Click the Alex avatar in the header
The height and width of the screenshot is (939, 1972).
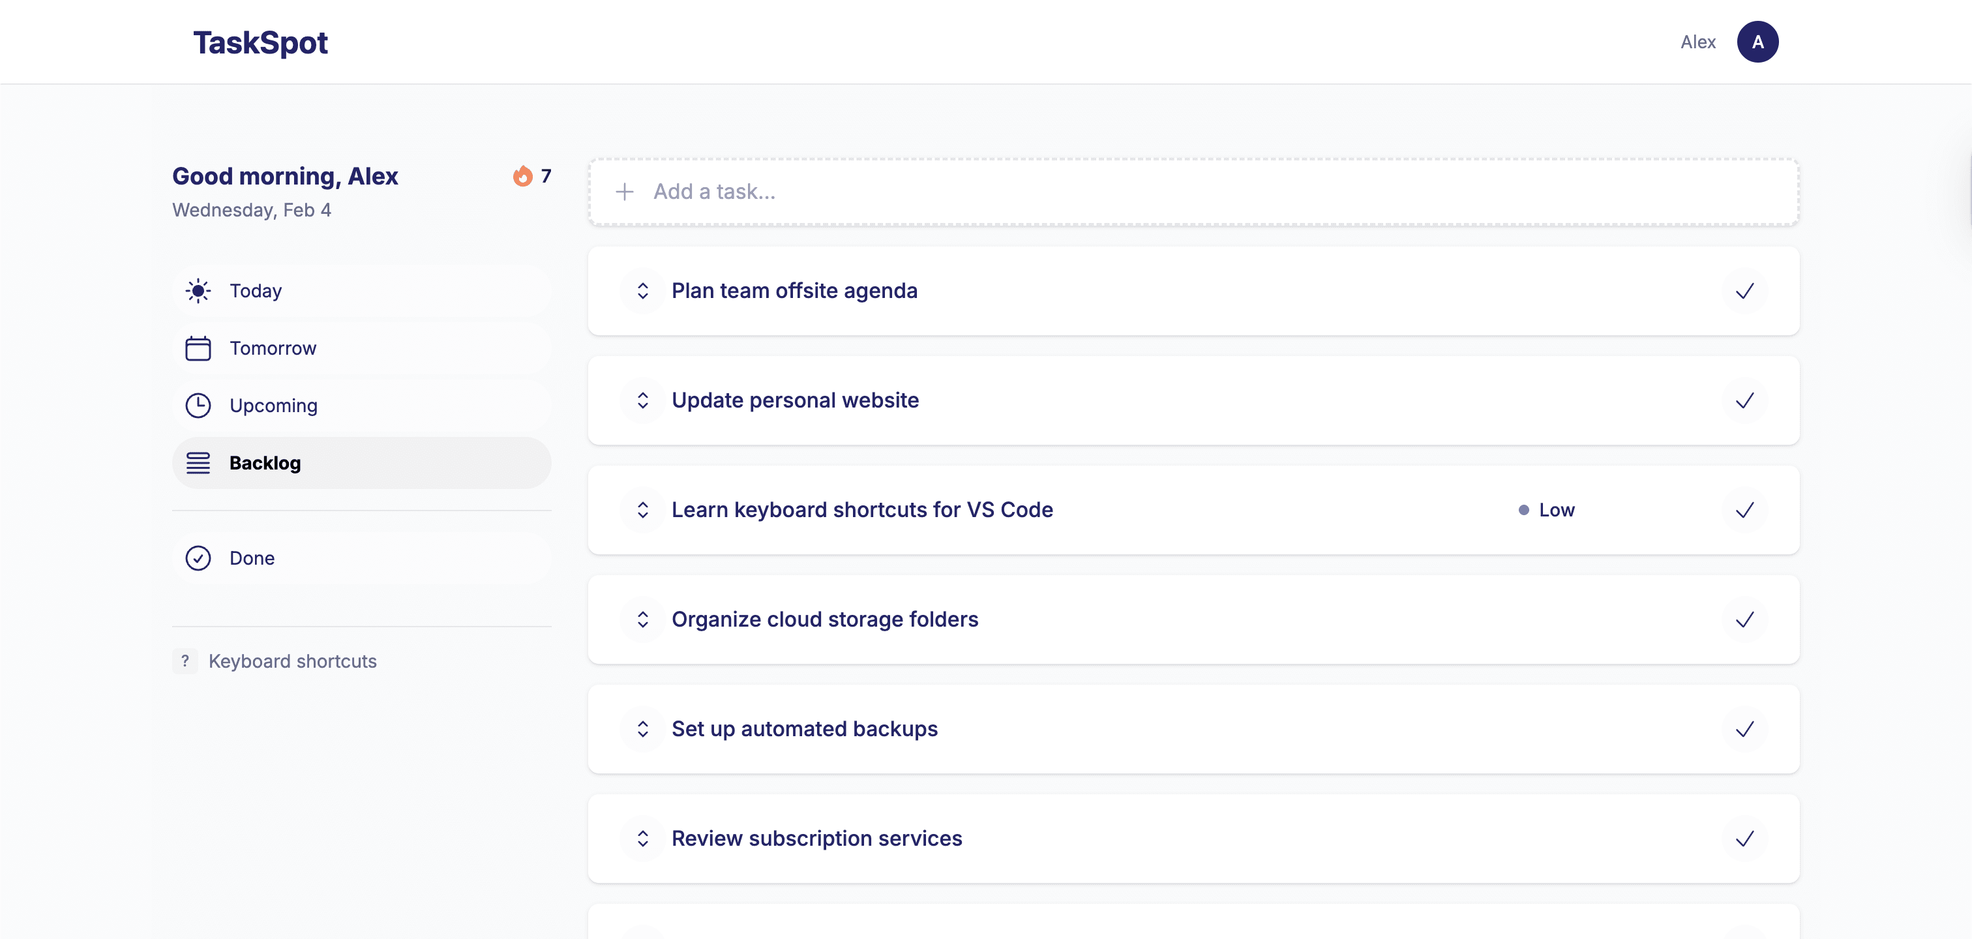[1758, 41]
